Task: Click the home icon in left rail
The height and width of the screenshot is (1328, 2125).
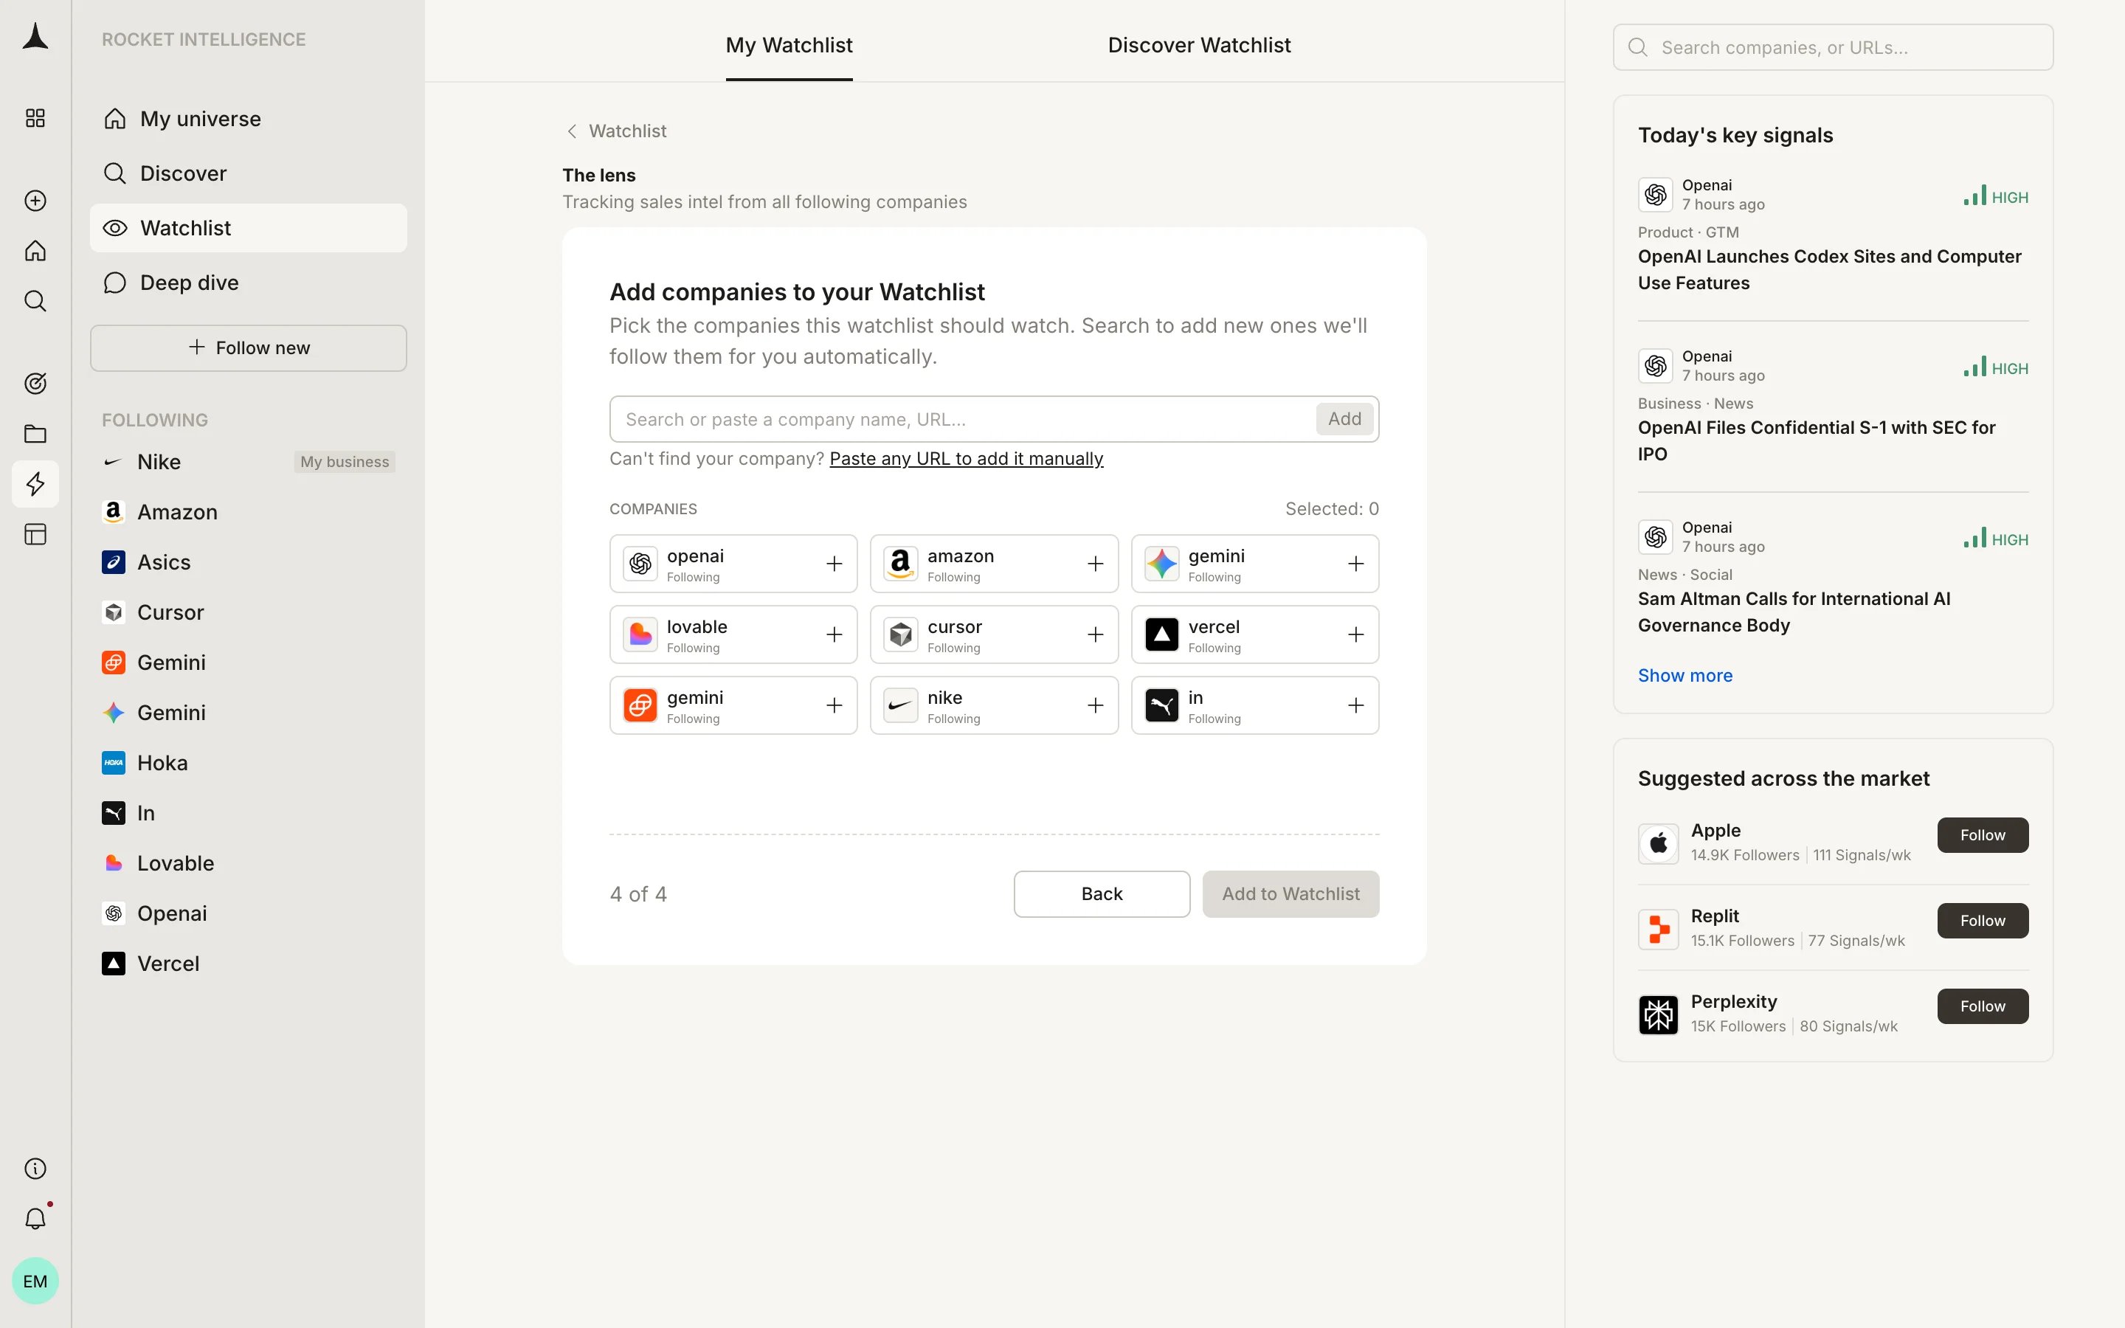Action: tap(35, 250)
